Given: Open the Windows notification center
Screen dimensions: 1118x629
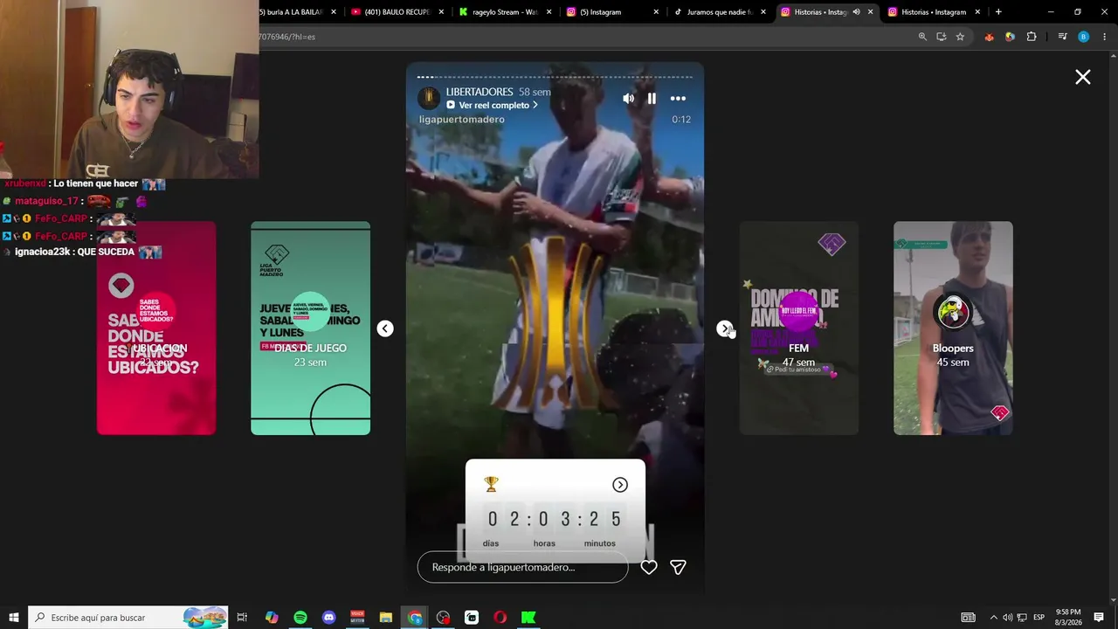Looking at the screenshot, I should (1099, 618).
